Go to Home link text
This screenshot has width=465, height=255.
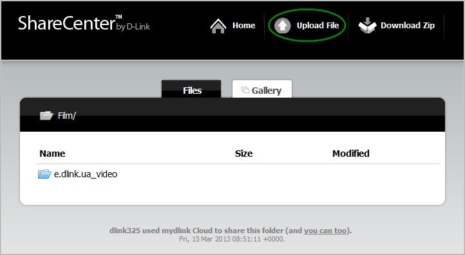click(x=243, y=26)
